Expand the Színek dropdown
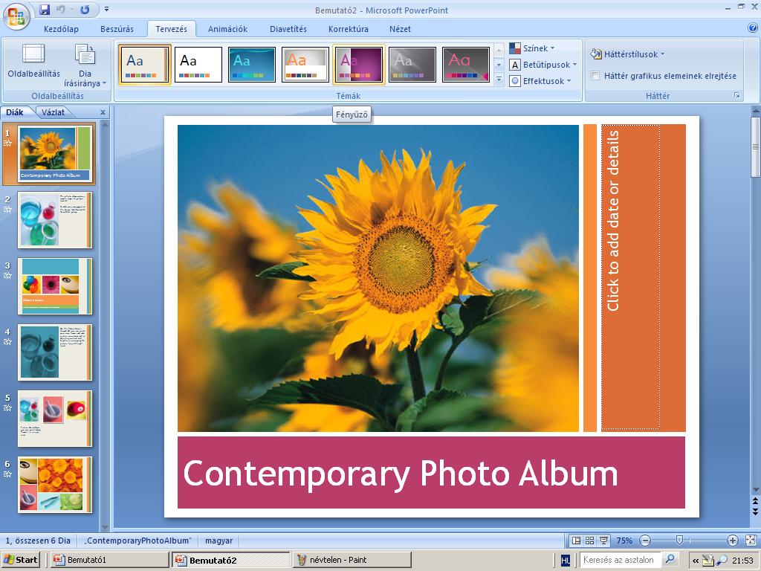This screenshot has height=571, width=761. coord(532,48)
